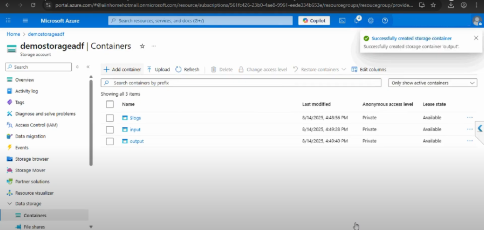
Task: Sort by the Last modified column header
Action: 316,104
